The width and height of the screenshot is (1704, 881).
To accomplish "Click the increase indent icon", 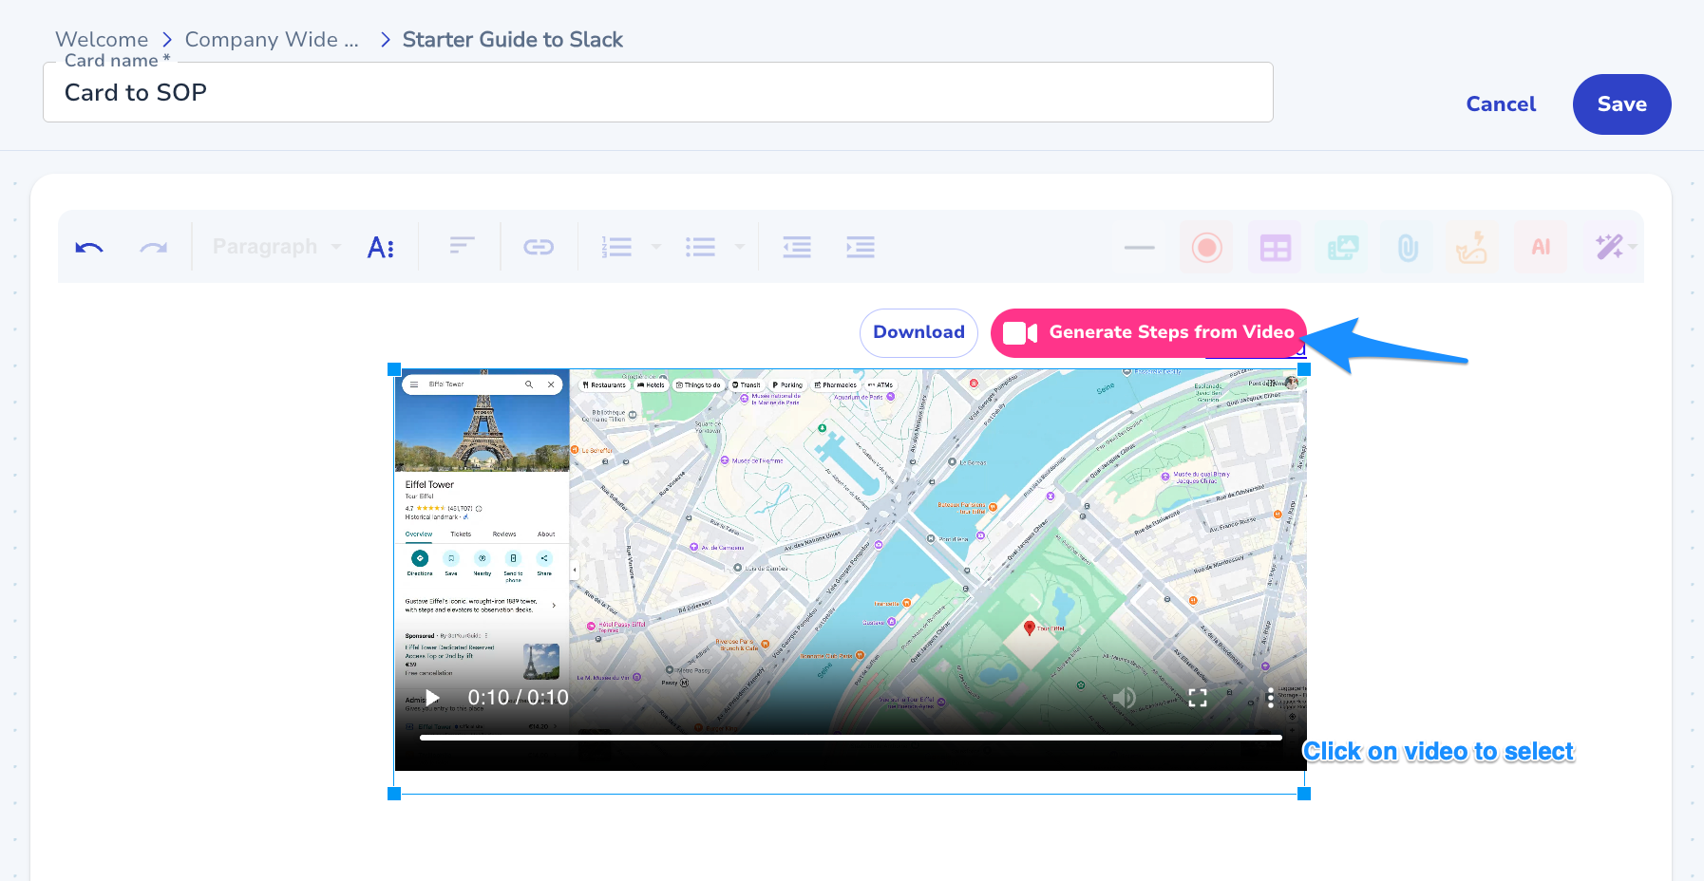I will pos(861,248).
